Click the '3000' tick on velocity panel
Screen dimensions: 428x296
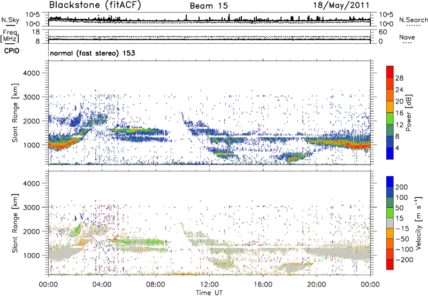[x=31, y=207]
